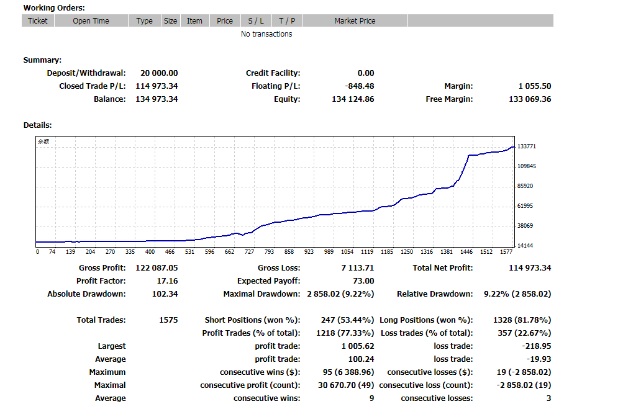This screenshot has width=623, height=404.
Task: Click the Profit Factor value 17.16
Action: click(x=167, y=281)
